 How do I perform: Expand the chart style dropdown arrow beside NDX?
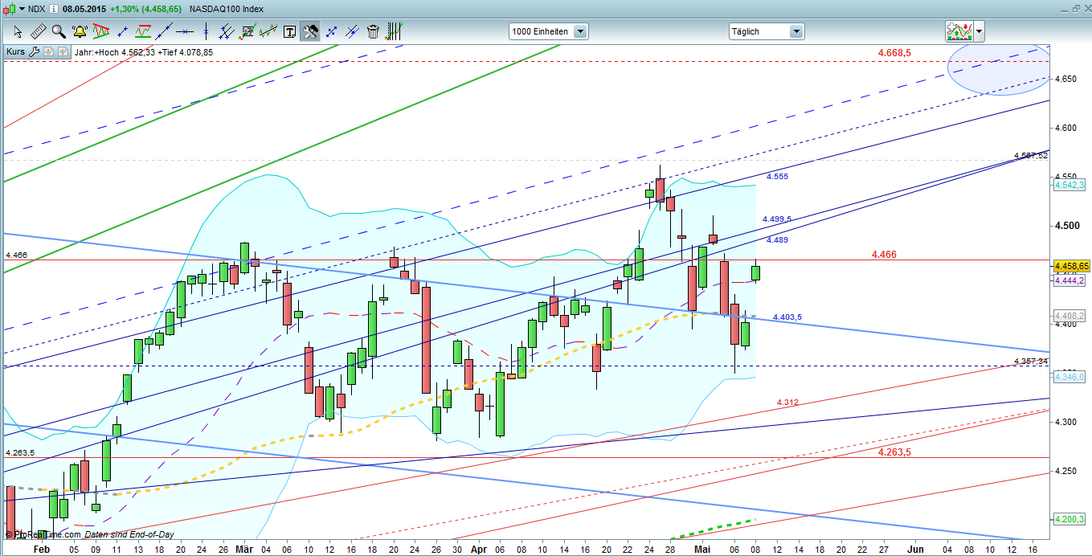tap(22, 8)
